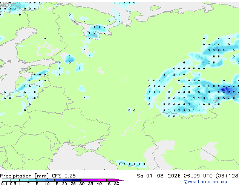Click the 50 tick label on legend
239x185 pixels.
(117, 183)
